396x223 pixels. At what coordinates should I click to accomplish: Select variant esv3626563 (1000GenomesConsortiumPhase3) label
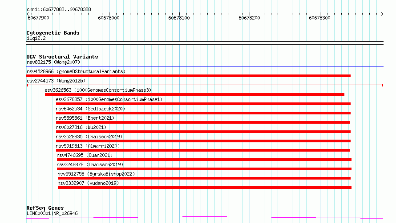point(98,90)
